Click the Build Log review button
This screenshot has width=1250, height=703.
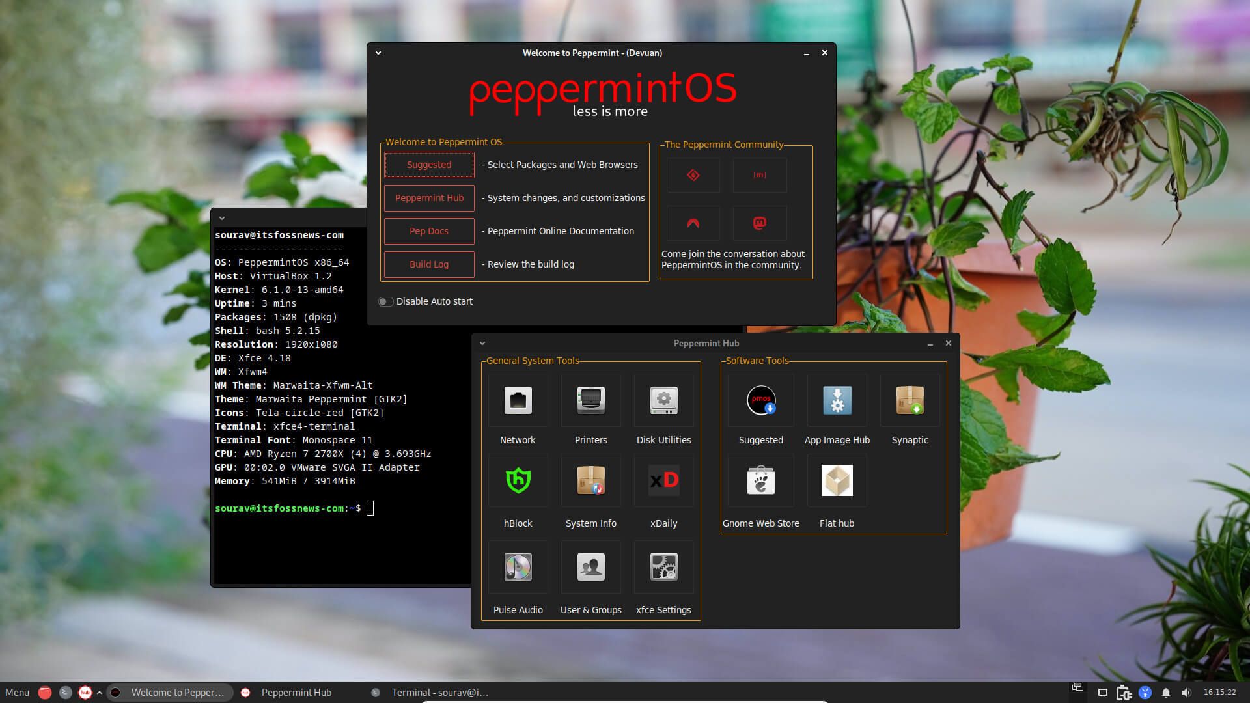(428, 264)
